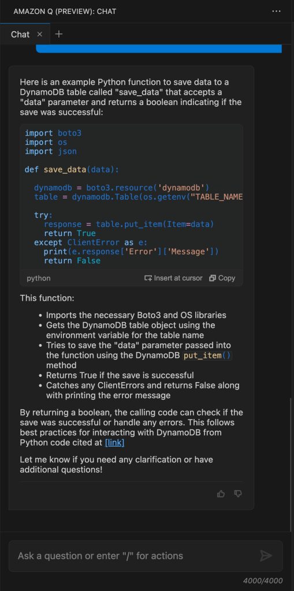
Task: Click the python language label
Action: point(39,278)
